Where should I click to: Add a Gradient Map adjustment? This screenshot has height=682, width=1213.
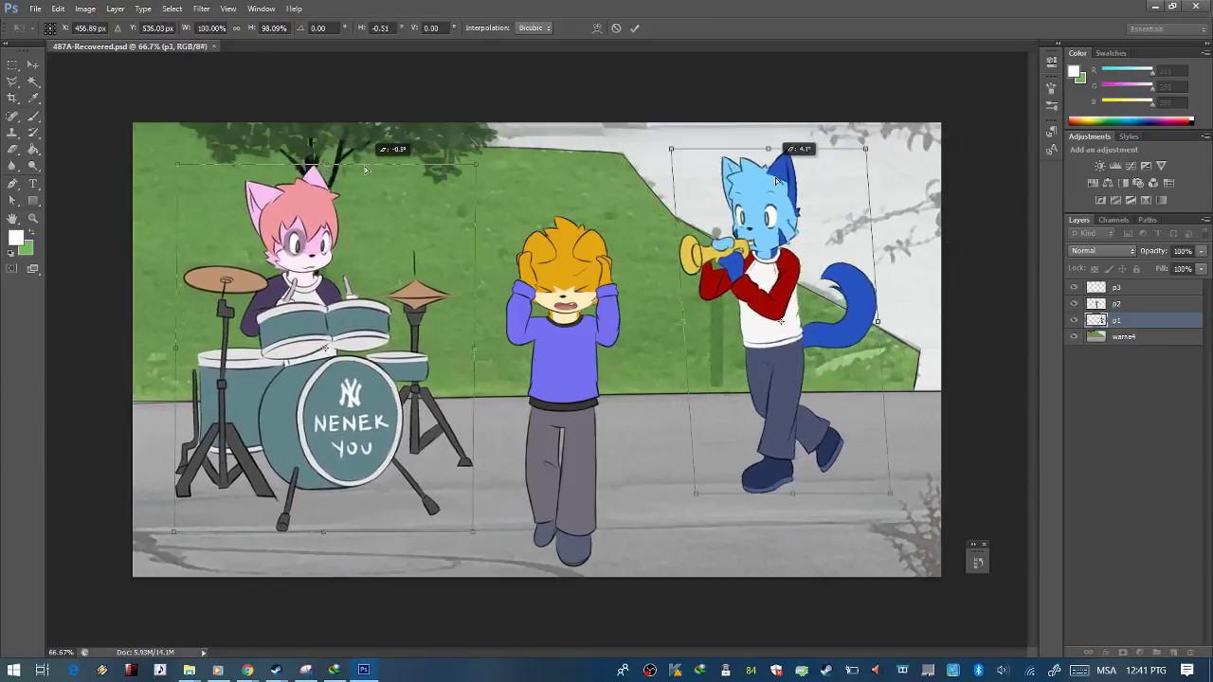coord(1161,200)
